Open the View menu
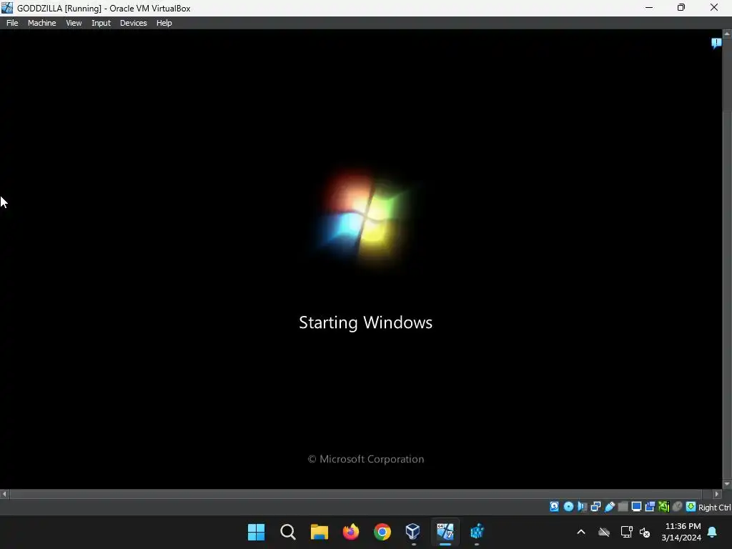Screen dimensions: 732x549 pyautogui.click(x=74, y=23)
